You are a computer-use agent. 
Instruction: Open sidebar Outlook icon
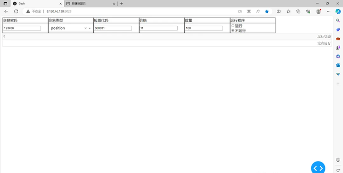pyautogui.click(x=338, y=65)
